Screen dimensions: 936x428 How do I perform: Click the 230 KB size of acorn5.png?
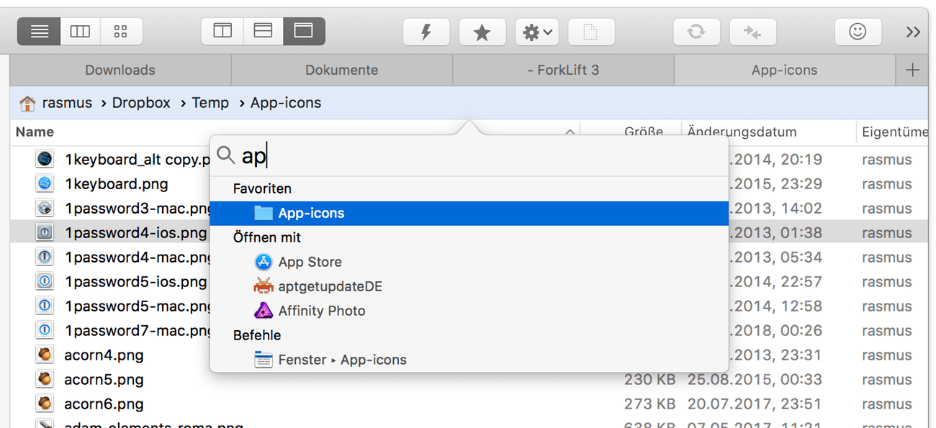click(649, 380)
